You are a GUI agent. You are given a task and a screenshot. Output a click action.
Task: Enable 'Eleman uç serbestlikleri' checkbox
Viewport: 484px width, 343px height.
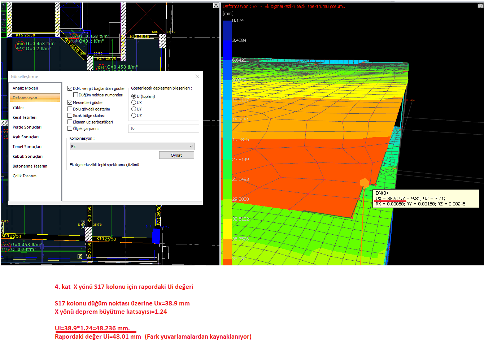70,122
